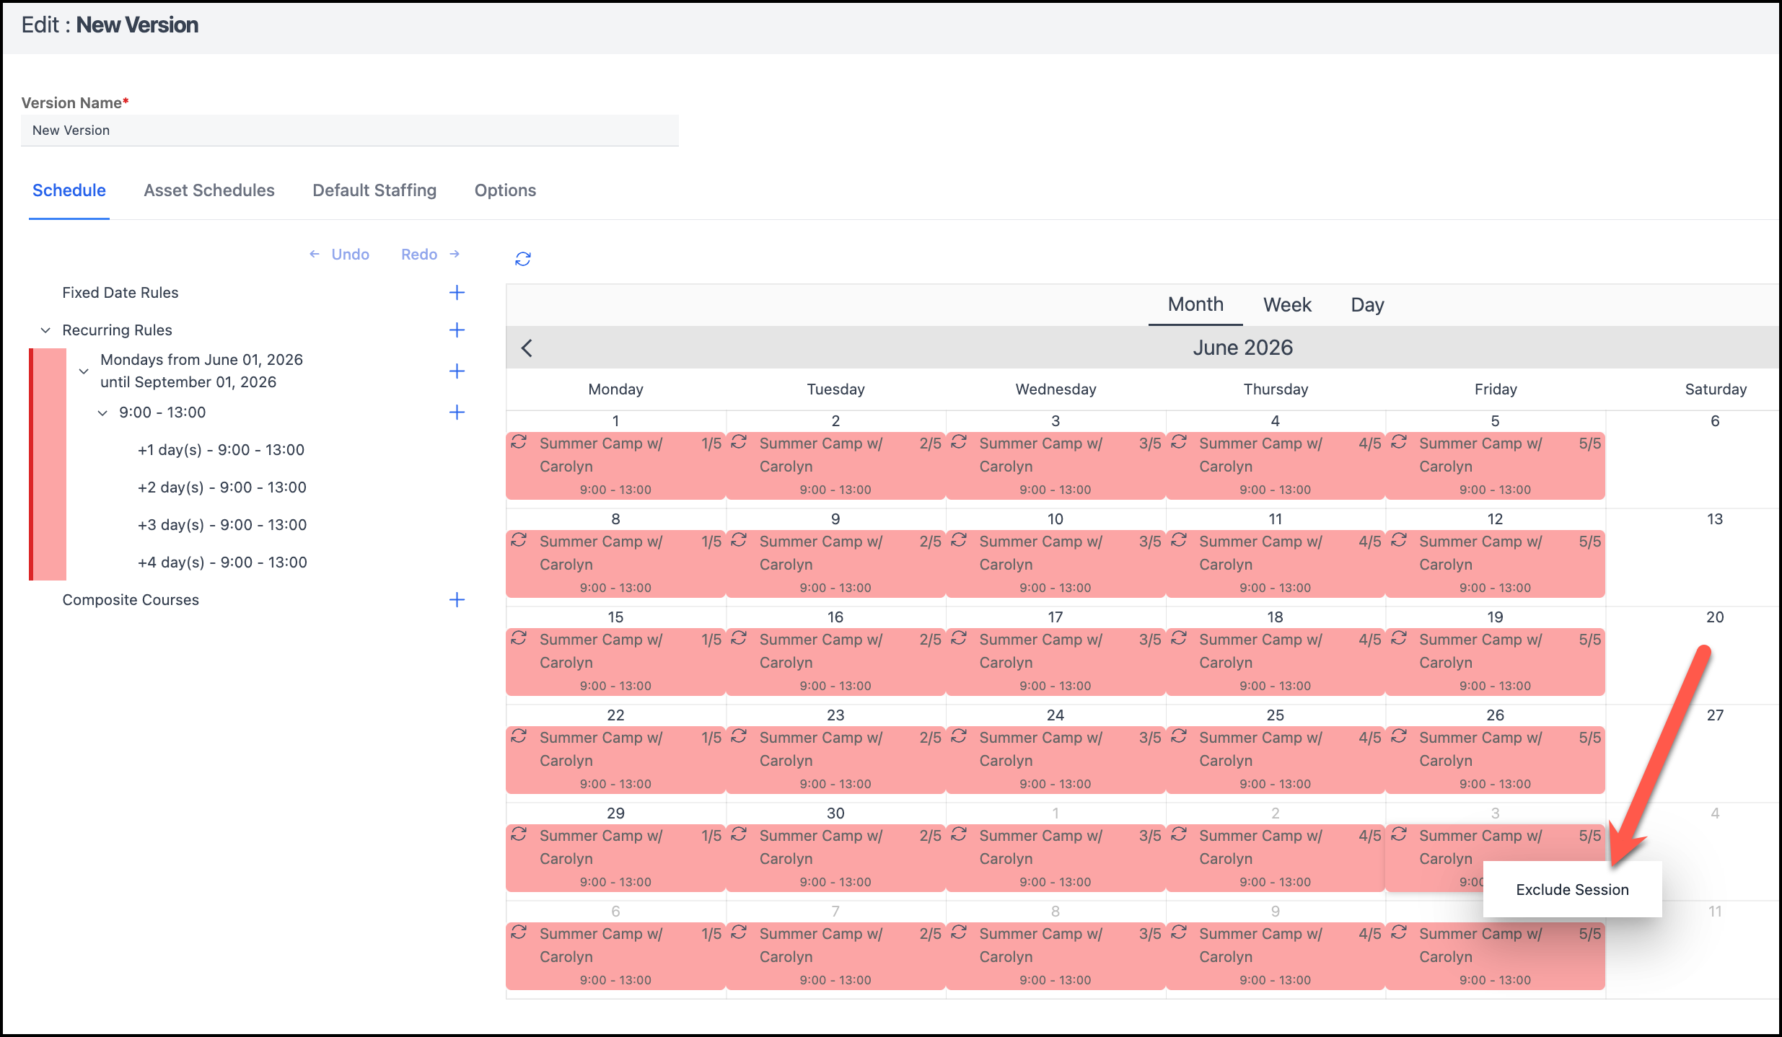Collapse the 9:00 - 13:00 time node
The image size is (1782, 1037).
(x=102, y=412)
